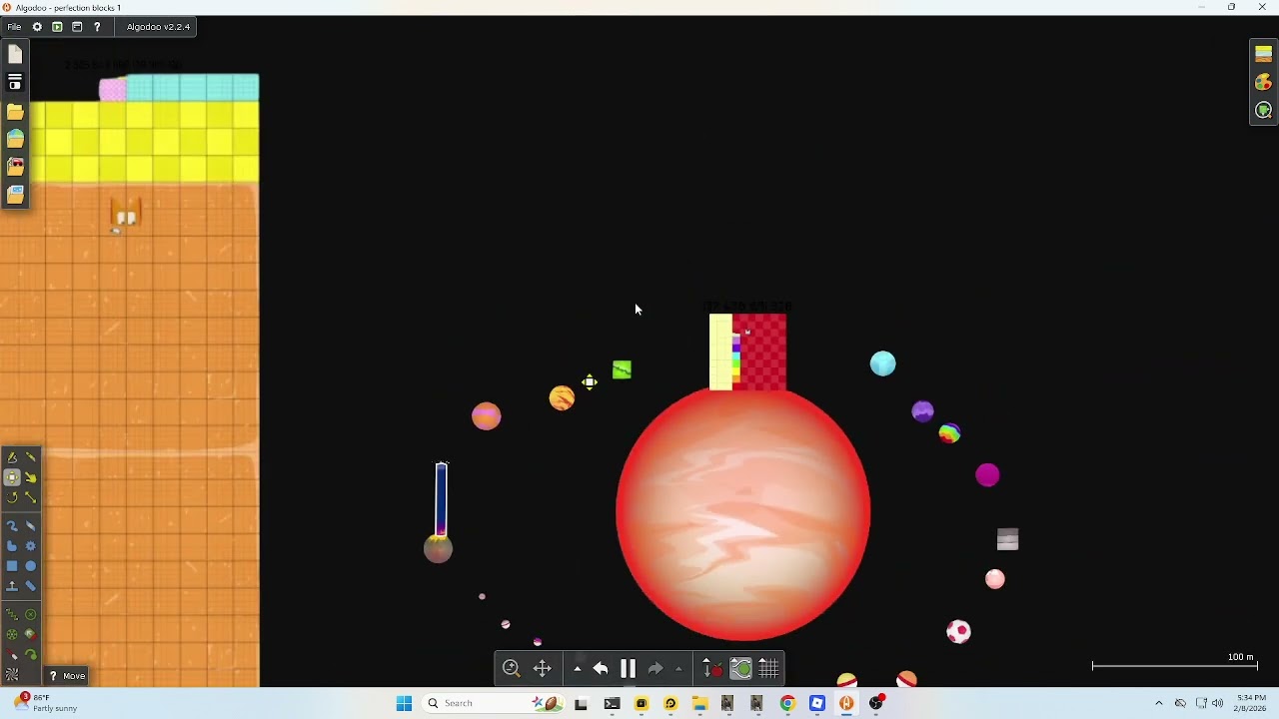The image size is (1279, 719).
Task: Show hidden system tray icons
Action: click(1159, 703)
